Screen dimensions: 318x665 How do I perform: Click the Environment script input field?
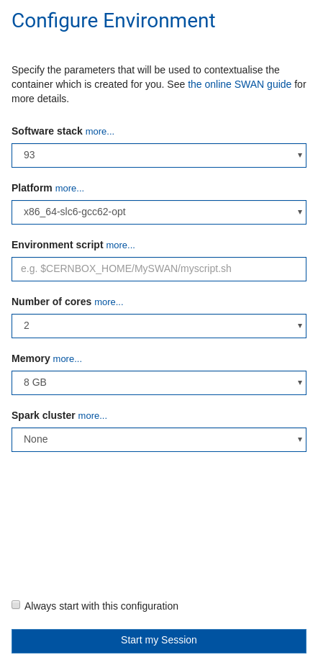point(158,269)
